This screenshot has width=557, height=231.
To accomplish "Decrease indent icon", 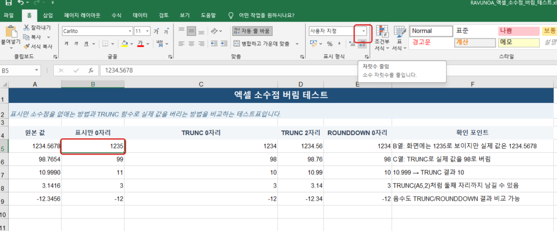I will 214,43.
